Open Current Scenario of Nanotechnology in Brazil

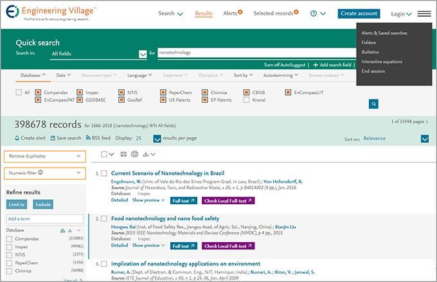(x=168, y=173)
